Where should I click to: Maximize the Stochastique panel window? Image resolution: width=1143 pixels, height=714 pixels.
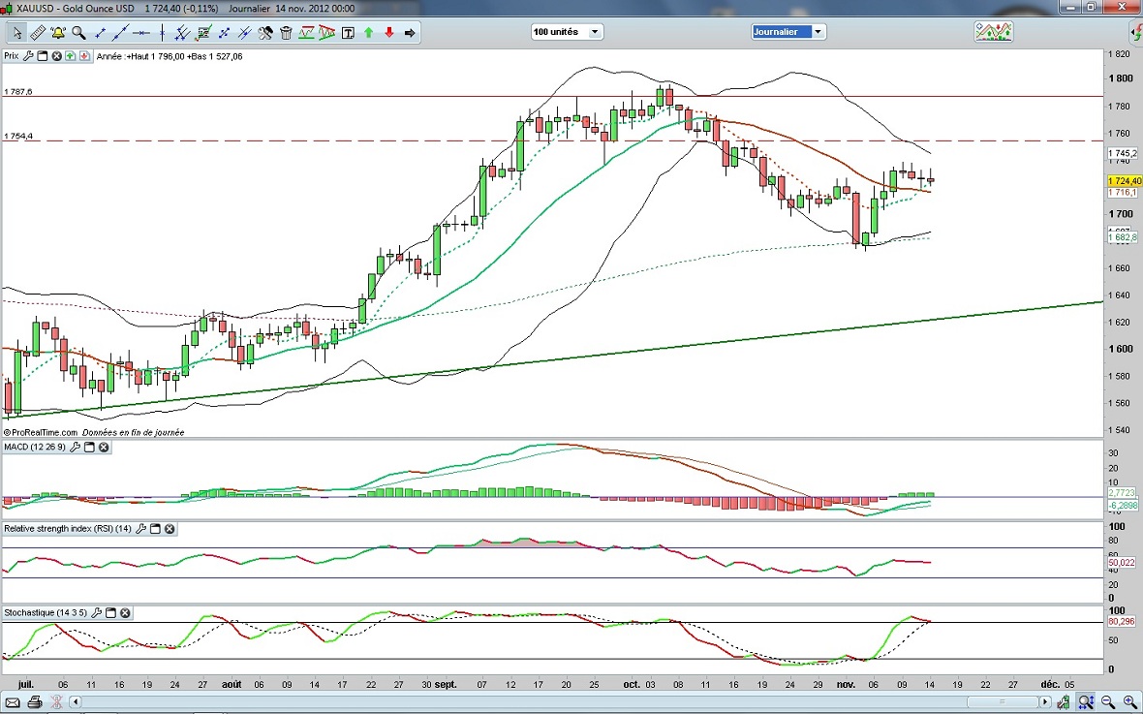[x=110, y=613]
